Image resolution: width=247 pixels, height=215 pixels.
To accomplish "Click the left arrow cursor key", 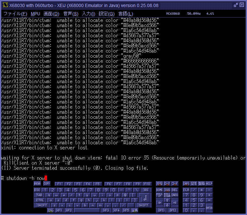I will tap(159, 203).
